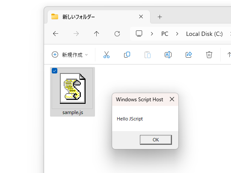Image resolution: width=231 pixels, height=173 pixels.
Task: Open the 新規作成 dropdown menu
Action: [x=70, y=55]
